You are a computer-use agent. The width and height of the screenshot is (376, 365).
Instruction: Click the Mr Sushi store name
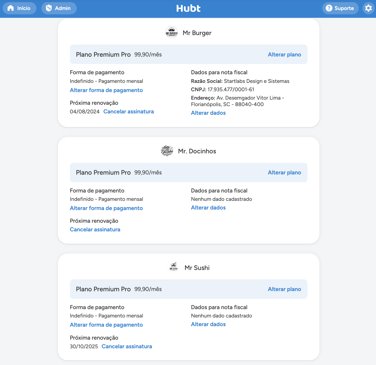[197, 268]
